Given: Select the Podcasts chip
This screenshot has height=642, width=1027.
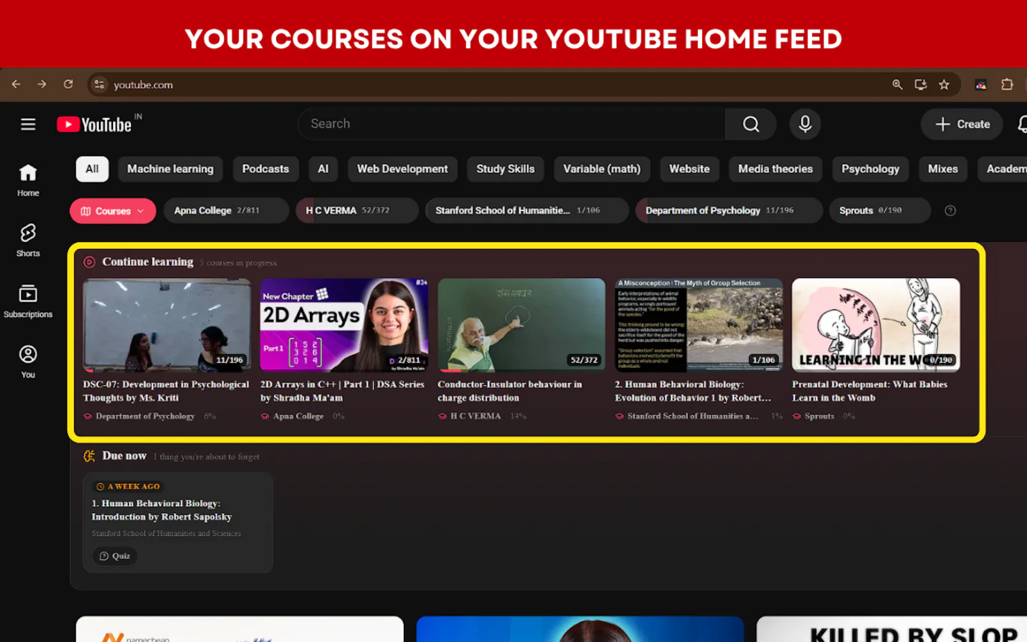Looking at the screenshot, I should [265, 169].
